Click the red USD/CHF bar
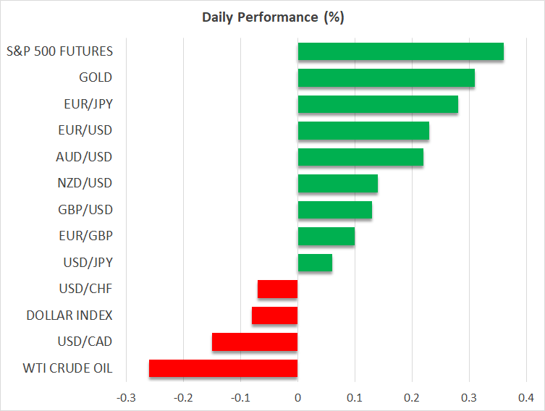Screen dimensions: 545x411 [x=278, y=289]
